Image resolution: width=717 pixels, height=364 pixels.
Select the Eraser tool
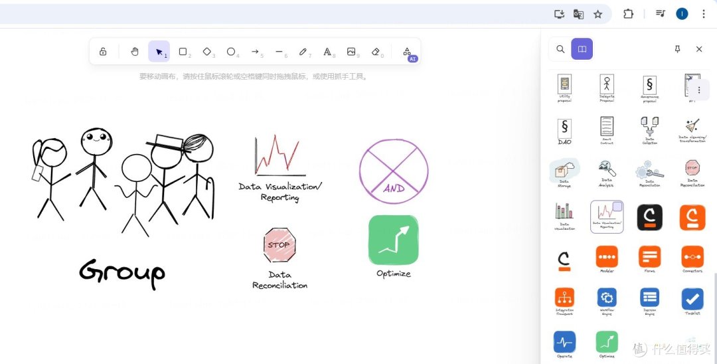click(x=376, y=52)
